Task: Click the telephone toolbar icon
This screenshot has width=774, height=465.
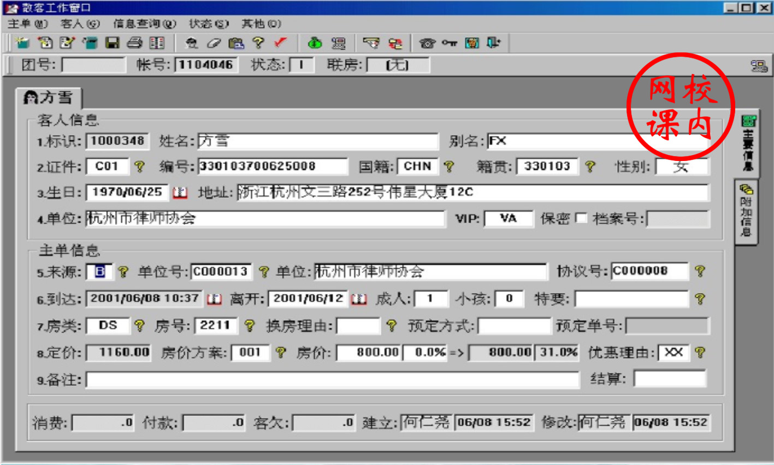Action: (x=427, y=43)
